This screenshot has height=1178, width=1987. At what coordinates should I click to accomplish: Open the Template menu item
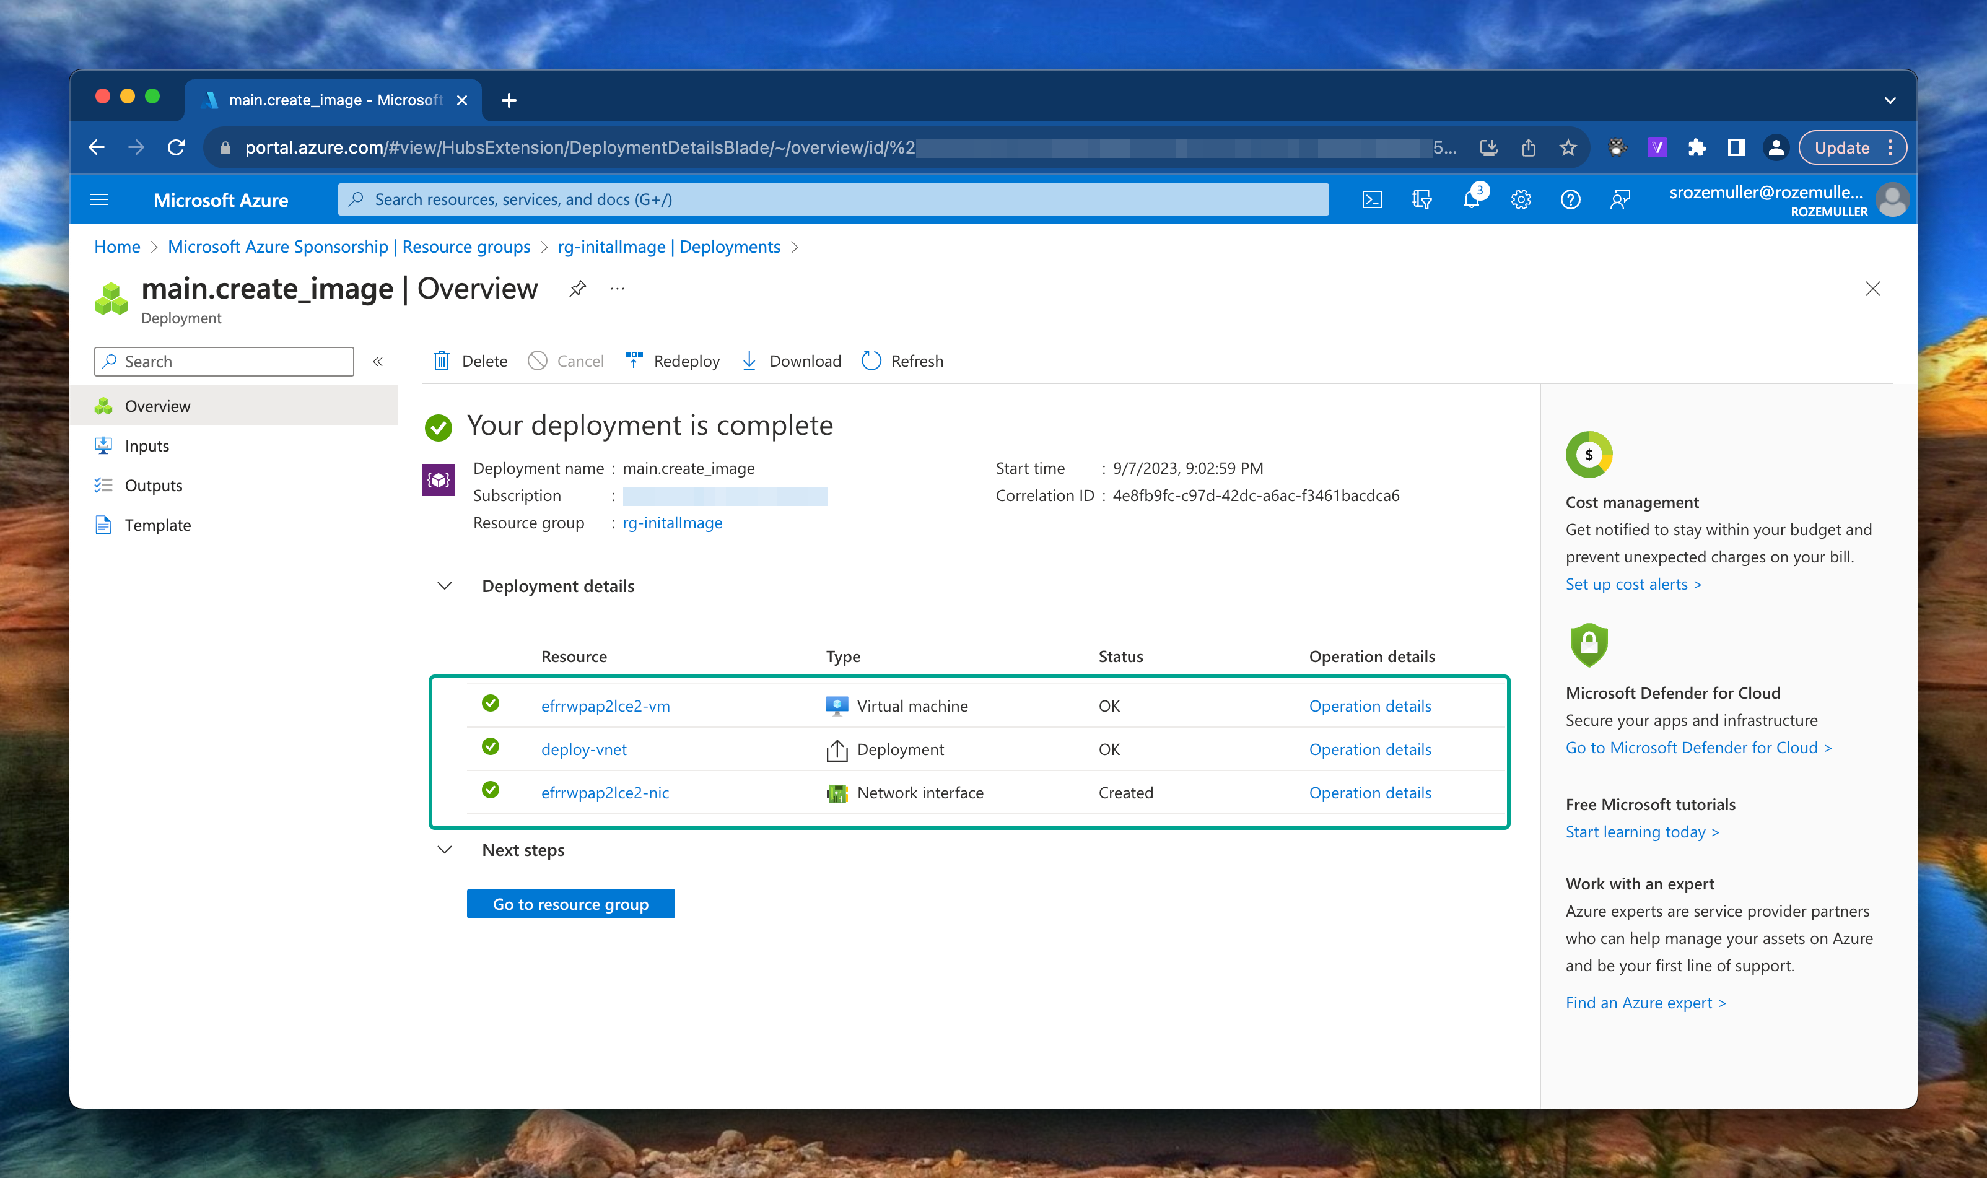[157, 525]
